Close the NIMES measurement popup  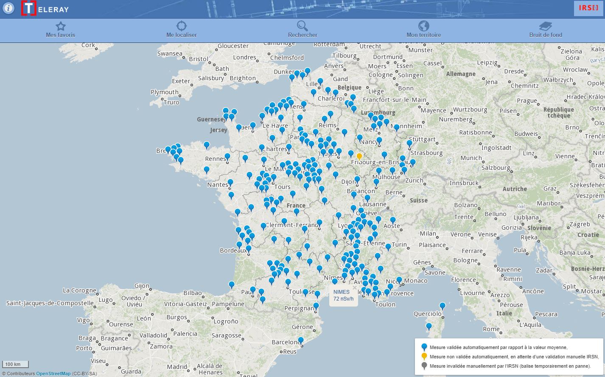[x=355, y=287]
